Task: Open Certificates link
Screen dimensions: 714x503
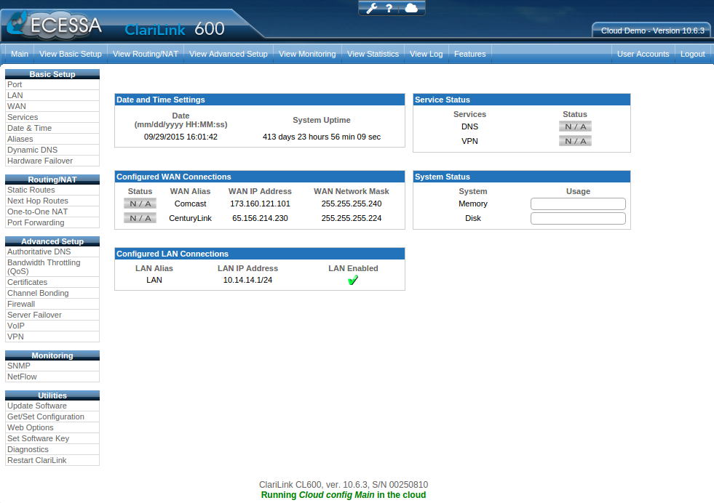Action: pyautogui.click(x=52, y=283)
